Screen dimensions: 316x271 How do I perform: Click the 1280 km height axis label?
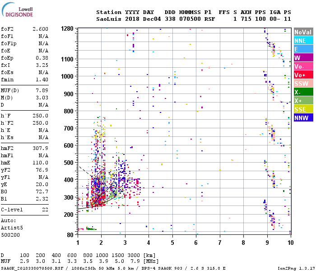click(x=67, y=28)
